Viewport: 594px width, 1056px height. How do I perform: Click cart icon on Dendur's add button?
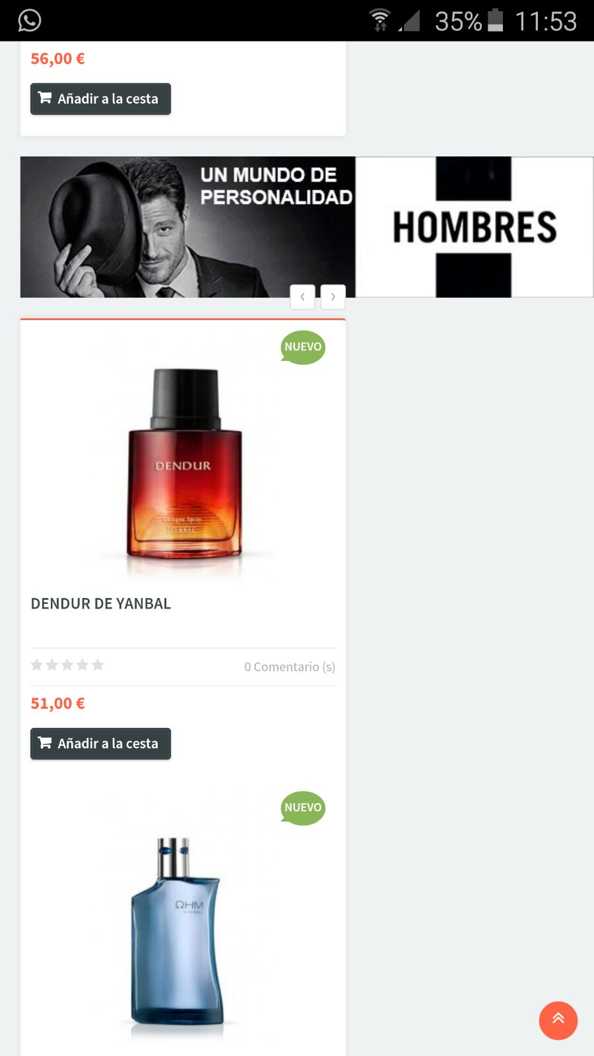click(45, 742)
